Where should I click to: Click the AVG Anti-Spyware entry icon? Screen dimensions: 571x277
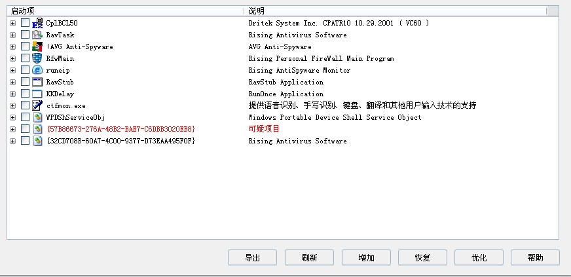click(37, 46)
